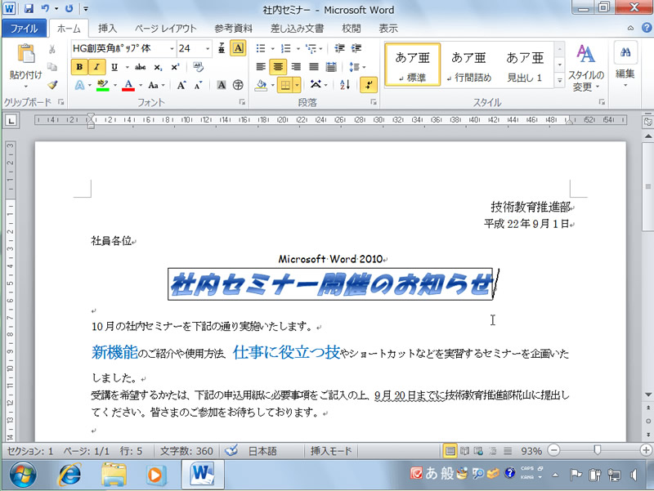Image resolution: width=654 pixels, height=491 pixels.
Task: Click the zoom slider handle
Action: [x=598, y=449]
